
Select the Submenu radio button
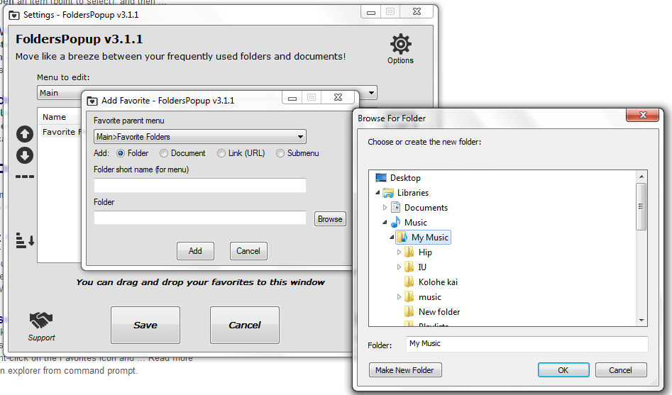tap(280, 153)
